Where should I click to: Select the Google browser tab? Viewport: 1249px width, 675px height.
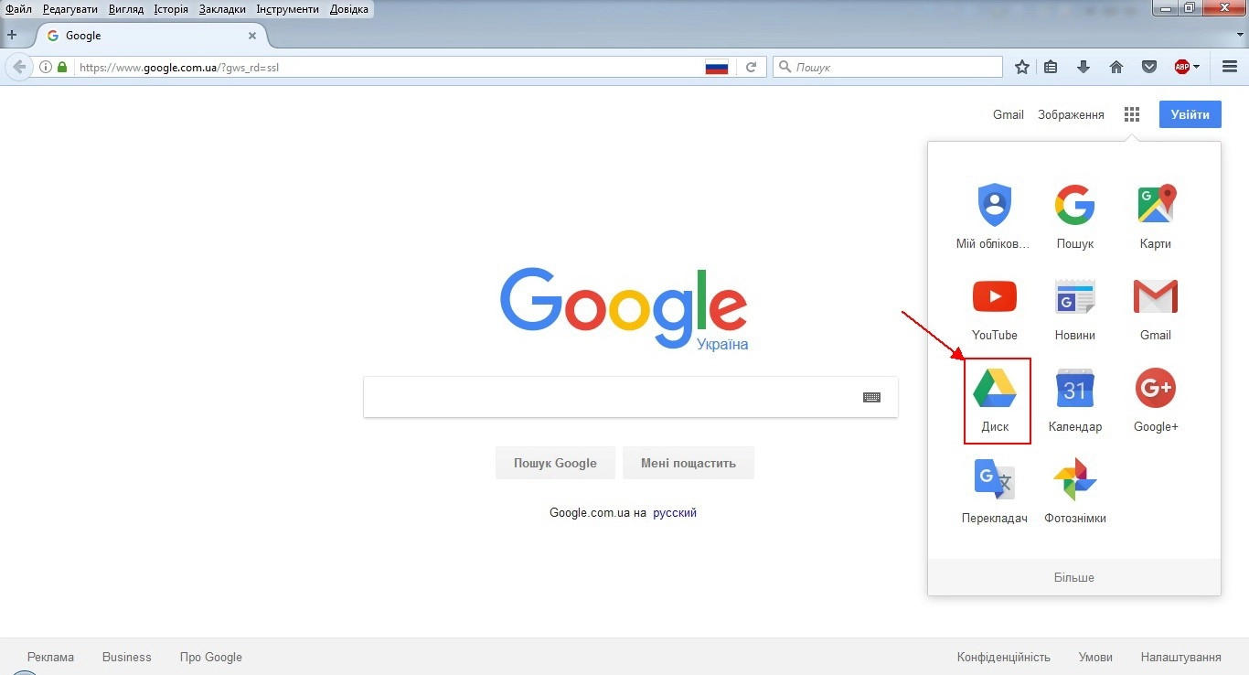point(152,36)
